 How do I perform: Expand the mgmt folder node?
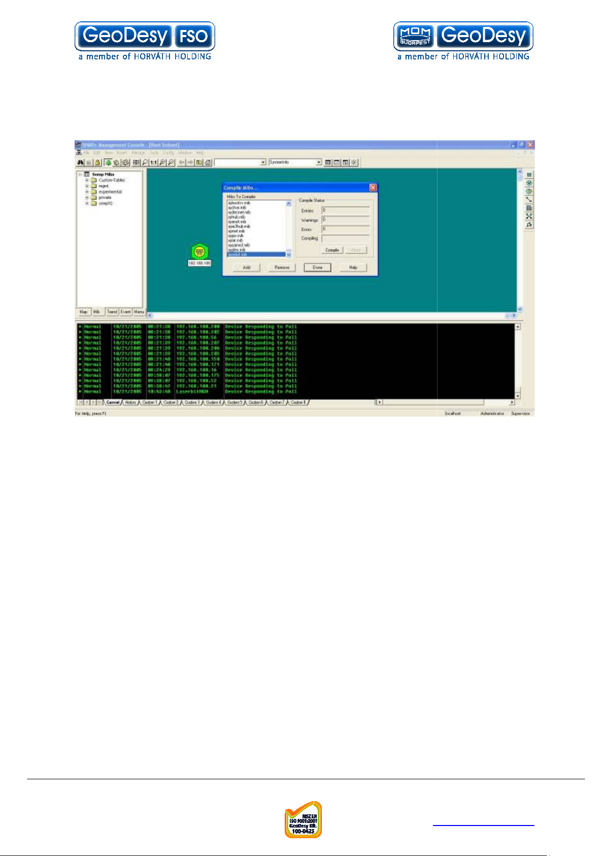click(x=87, y=186)
